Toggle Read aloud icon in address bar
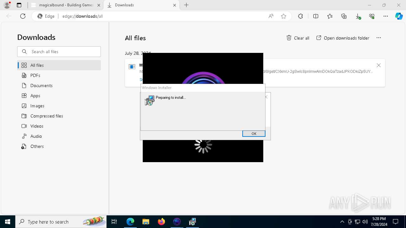This screenshot has width=406, height=228. coord(271,16)
